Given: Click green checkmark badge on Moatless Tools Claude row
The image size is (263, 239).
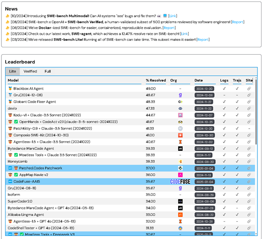Looking at the screenshot, I should 16,155.
